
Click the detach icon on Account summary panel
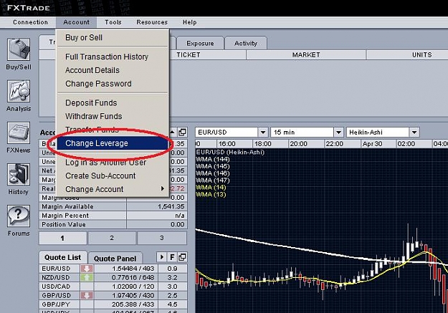click(x=182, y=133)
